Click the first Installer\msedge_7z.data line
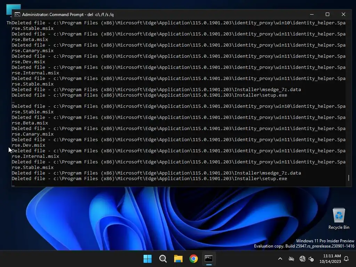The image size is (356, 267). (x=156, y=90)
